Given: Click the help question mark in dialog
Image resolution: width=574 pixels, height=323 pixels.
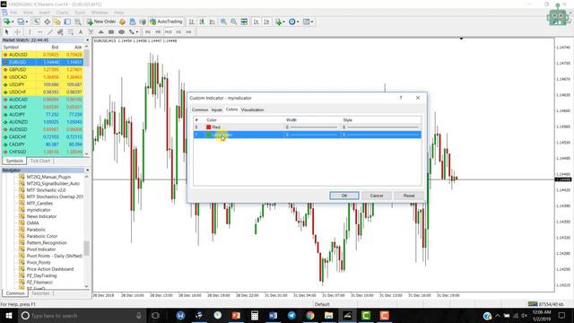Looking at the screenshot, I should click(401, 98).
